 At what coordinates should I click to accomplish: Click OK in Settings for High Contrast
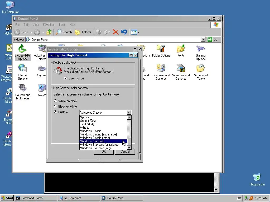[x=104, y=152]
